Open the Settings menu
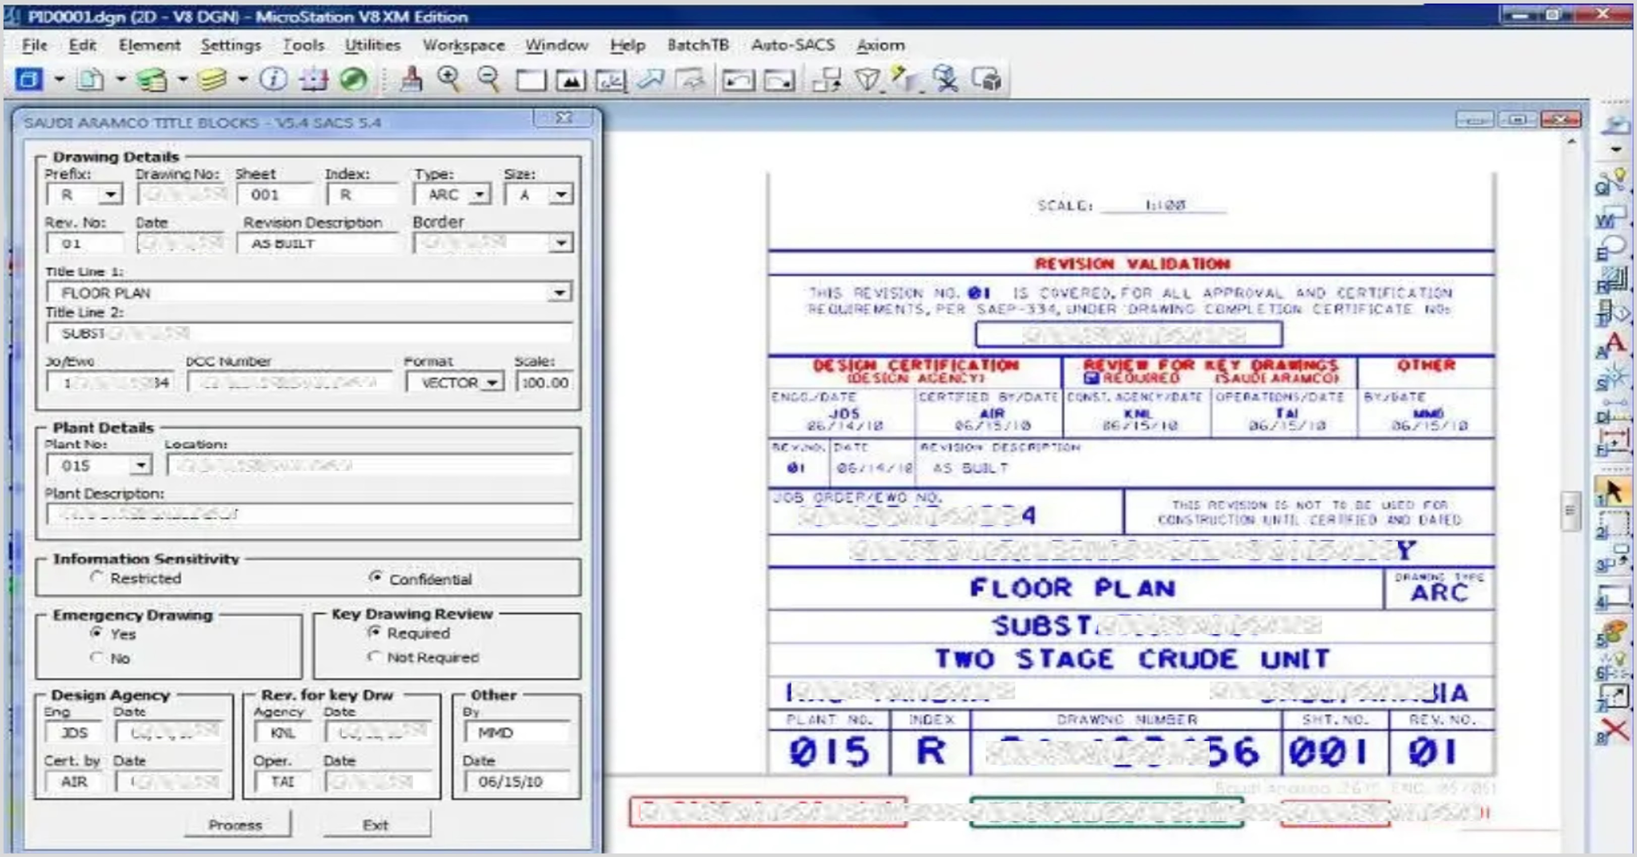1637x857 pixels. coord(231,45)
